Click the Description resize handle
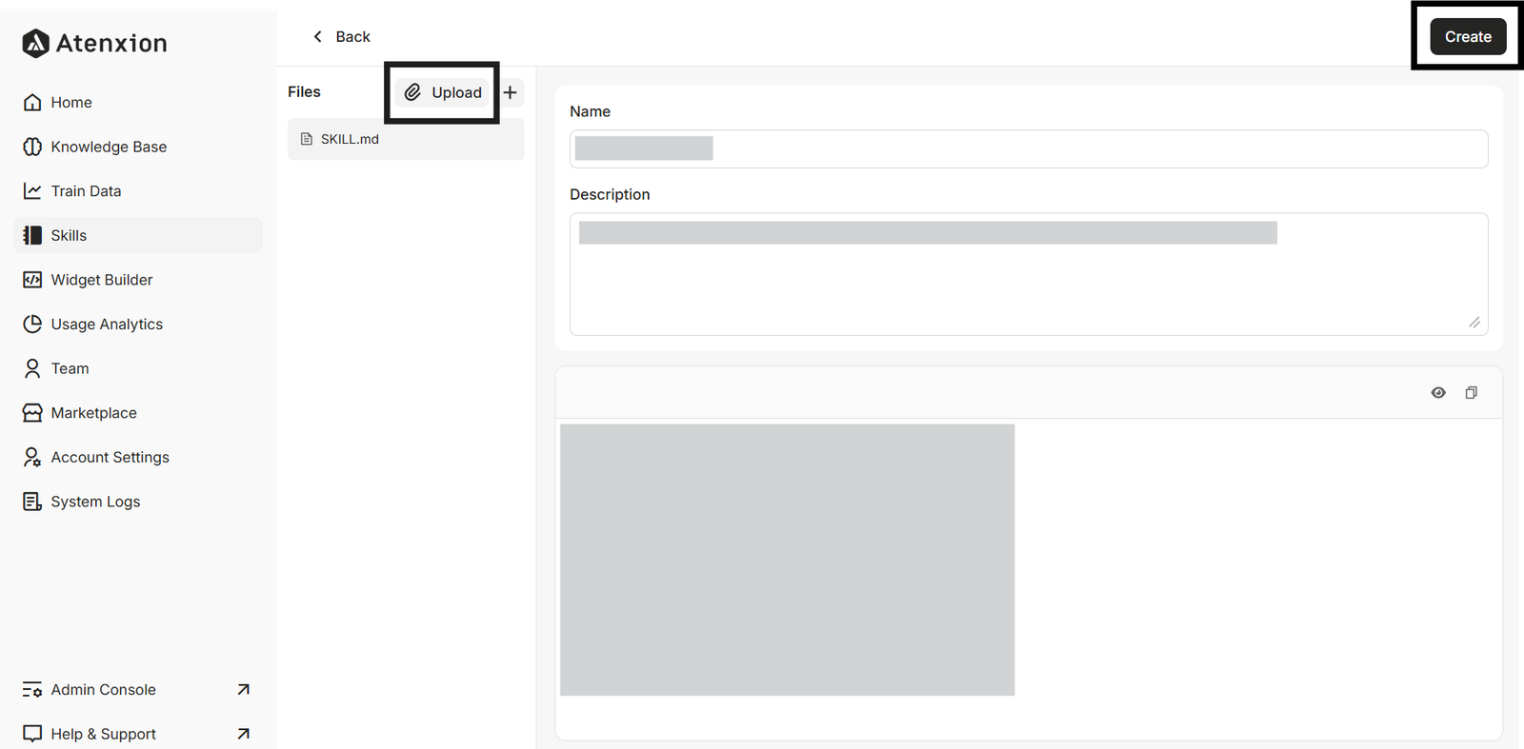The height and width of the screenshot is (749, 1524). [x=1474, y=323]
